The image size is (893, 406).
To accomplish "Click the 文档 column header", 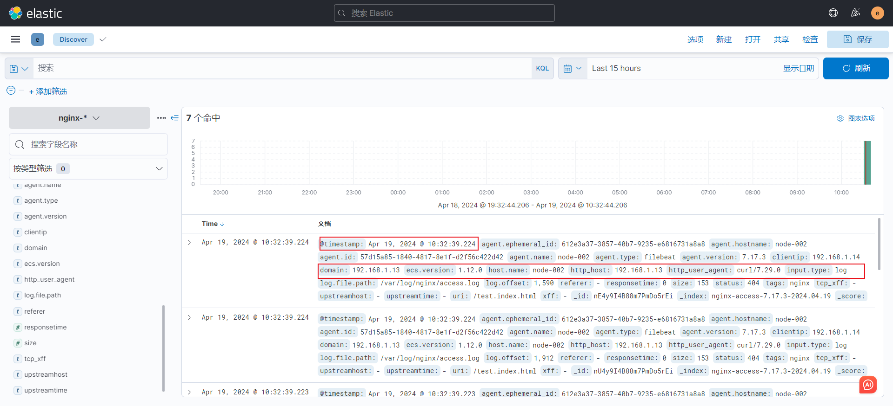I will [325, 224].
